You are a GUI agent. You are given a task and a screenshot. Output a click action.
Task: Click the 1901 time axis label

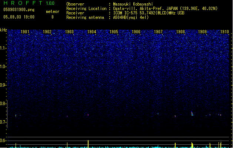25,32
